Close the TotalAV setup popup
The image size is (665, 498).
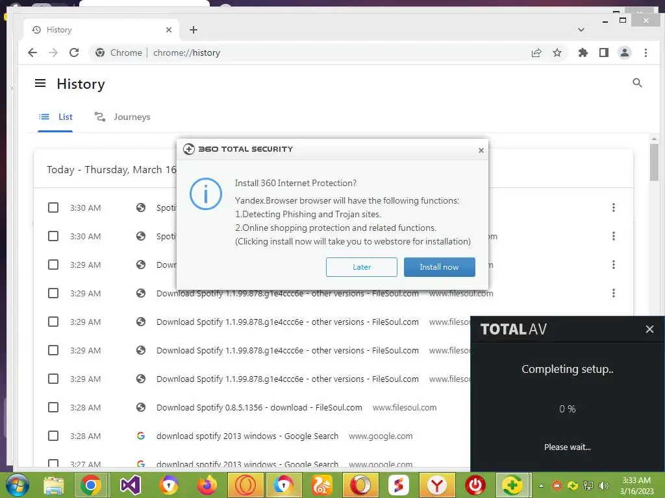tap(649, 329)
